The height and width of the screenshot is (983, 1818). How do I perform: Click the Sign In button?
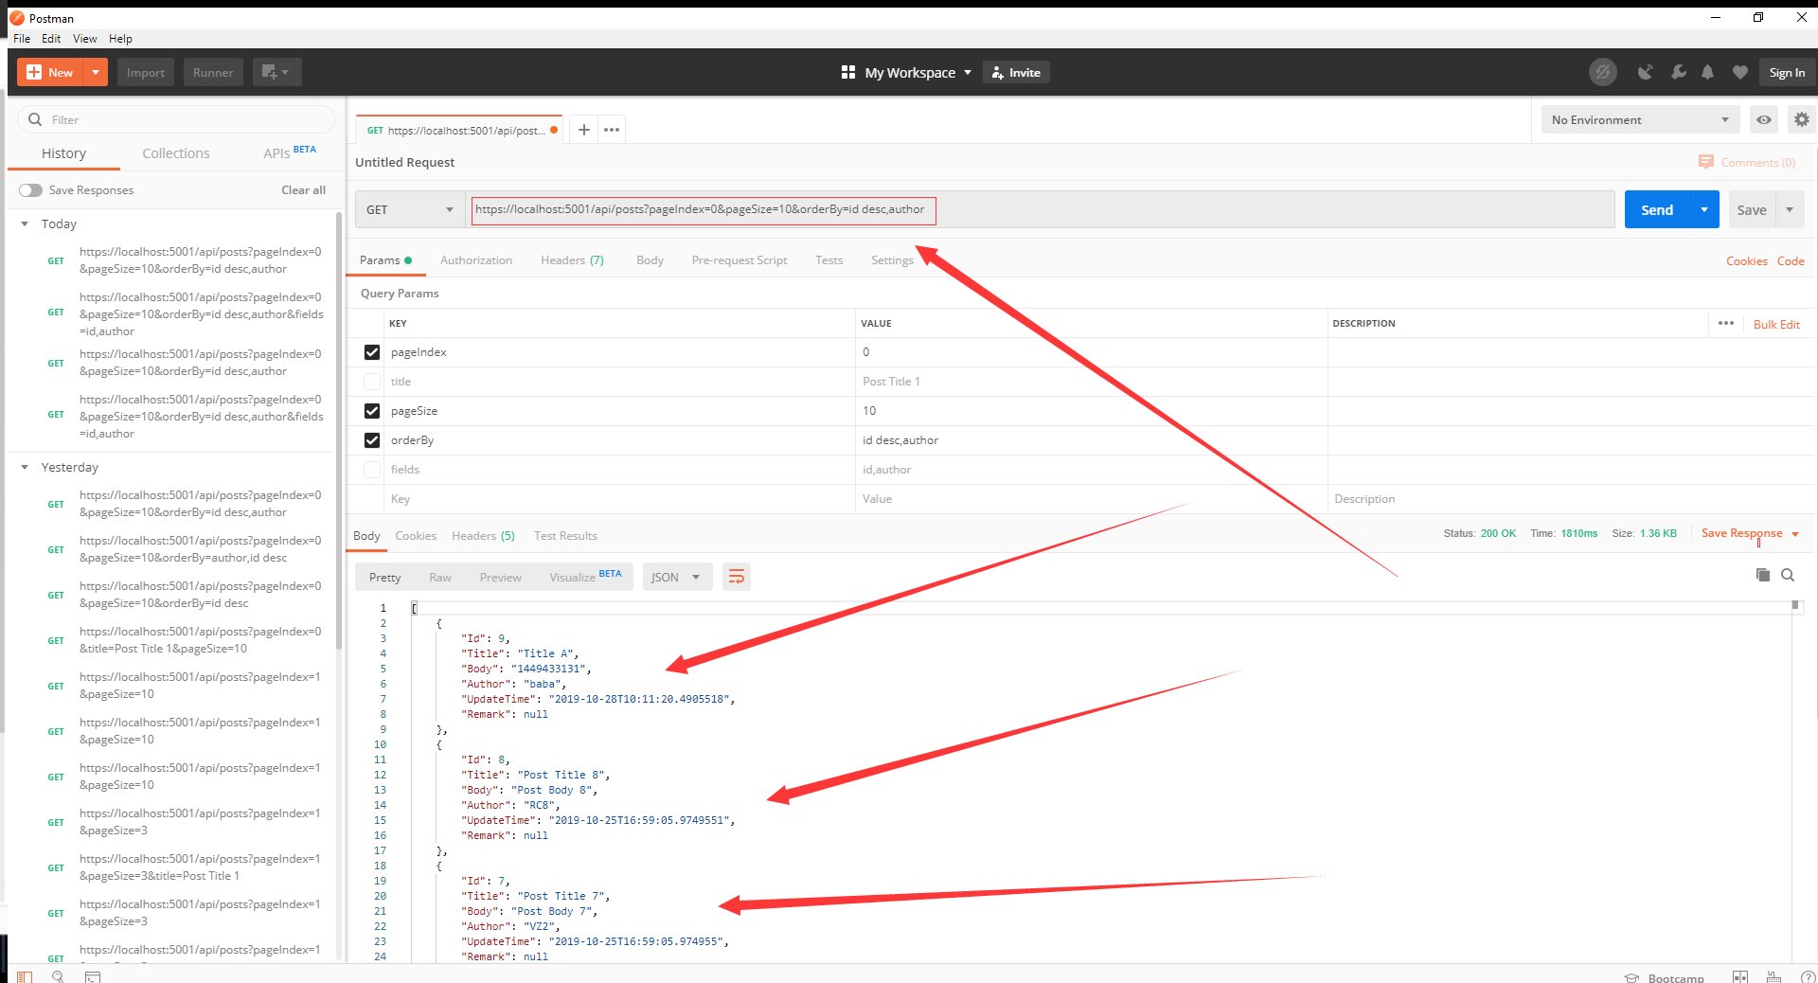[1787, 72]
